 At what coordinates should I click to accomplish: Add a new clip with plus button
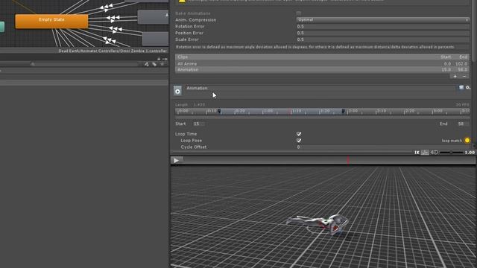[455, 76]
